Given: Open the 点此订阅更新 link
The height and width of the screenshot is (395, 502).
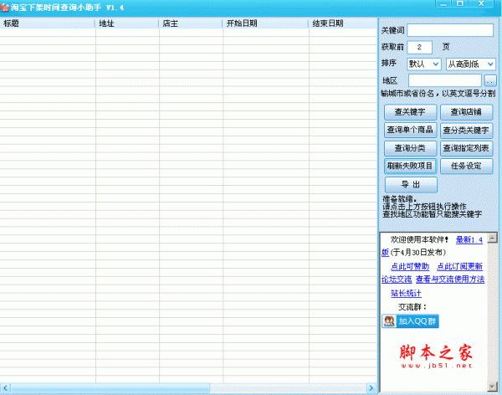Looking at the screenshot, I should point(459,266).
